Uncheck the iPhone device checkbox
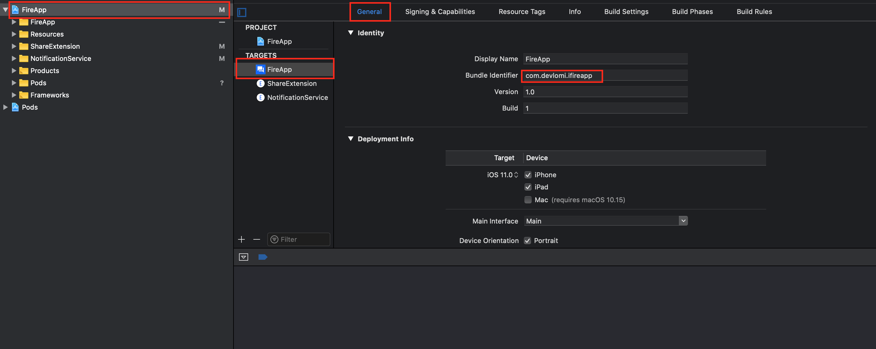 (528, 175)
